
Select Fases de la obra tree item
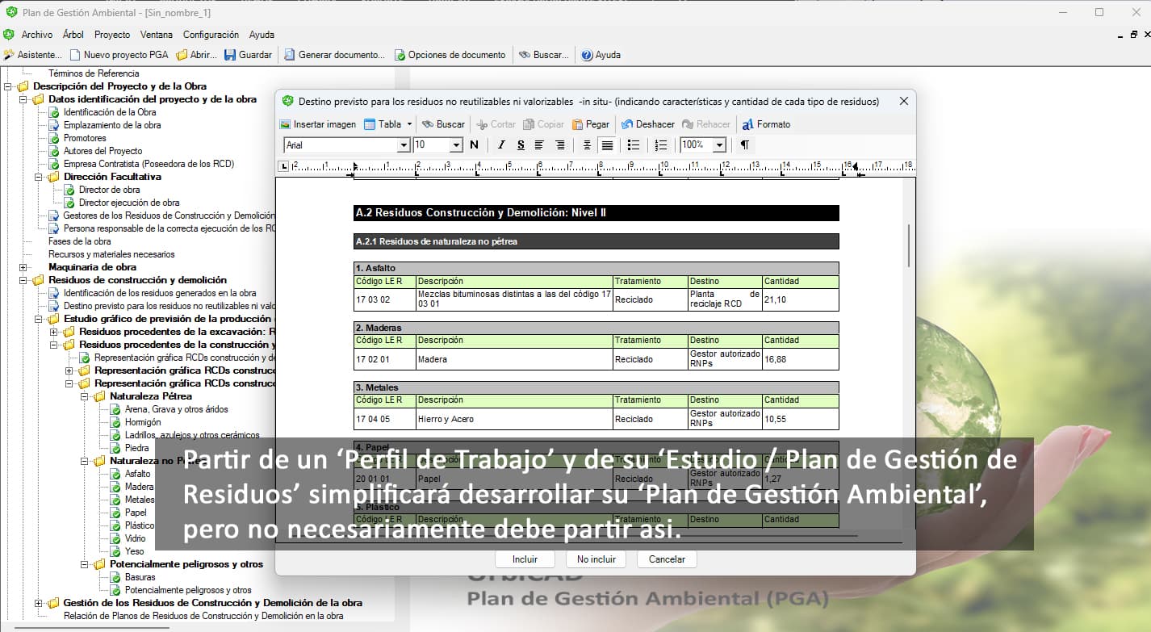pos(80,241)
